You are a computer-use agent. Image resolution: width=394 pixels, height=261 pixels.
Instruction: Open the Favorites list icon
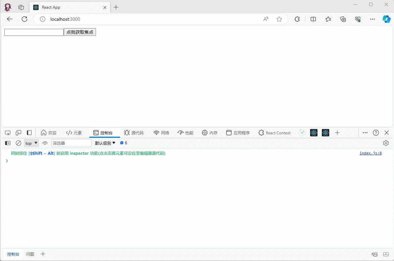tap(328, 19)
